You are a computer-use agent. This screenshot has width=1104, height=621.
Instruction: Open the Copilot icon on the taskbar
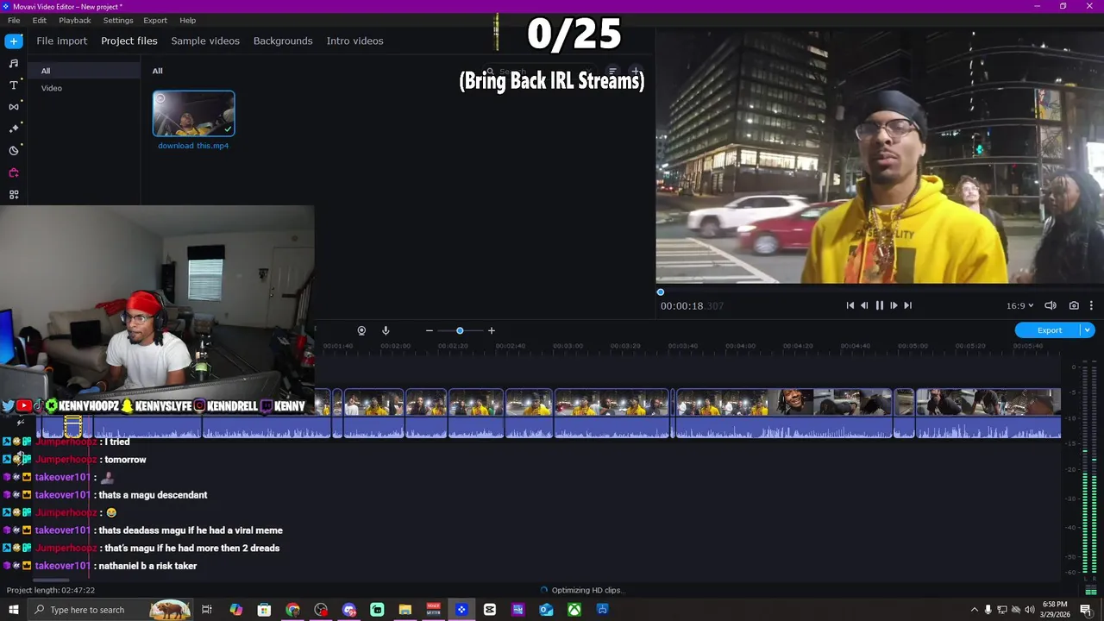235,610
